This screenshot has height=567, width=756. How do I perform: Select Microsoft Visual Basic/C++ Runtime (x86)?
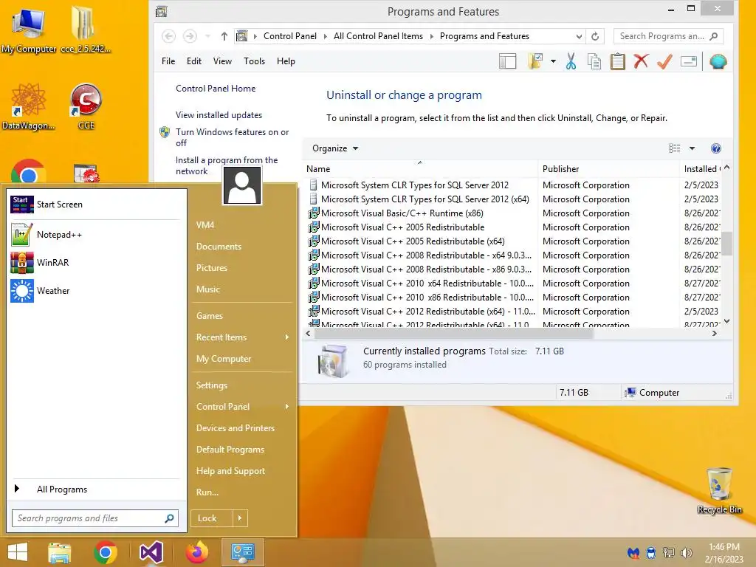pyautogui.click(x=402, y=213)
